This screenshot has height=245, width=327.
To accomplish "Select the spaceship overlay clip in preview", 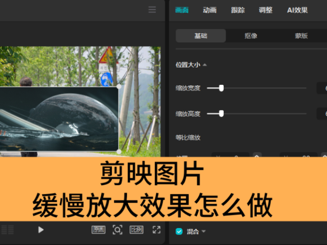I will [x=59, y=119].
